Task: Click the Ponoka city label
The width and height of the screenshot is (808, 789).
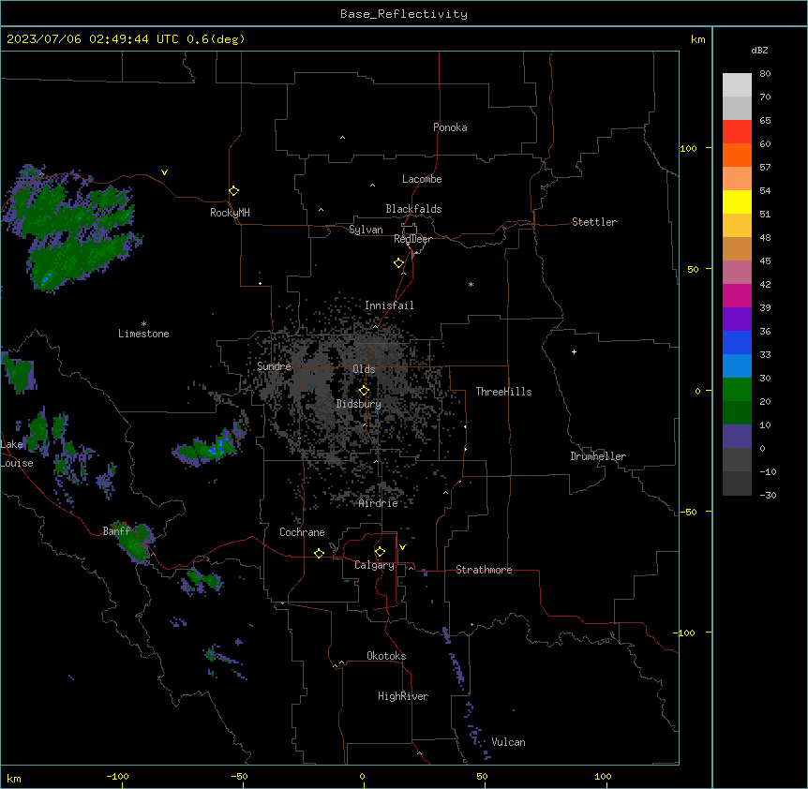Action: click(x=450, y=127)
